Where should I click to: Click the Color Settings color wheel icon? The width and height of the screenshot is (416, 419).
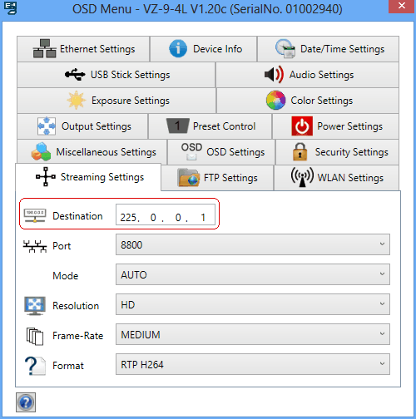pos(275,100)
